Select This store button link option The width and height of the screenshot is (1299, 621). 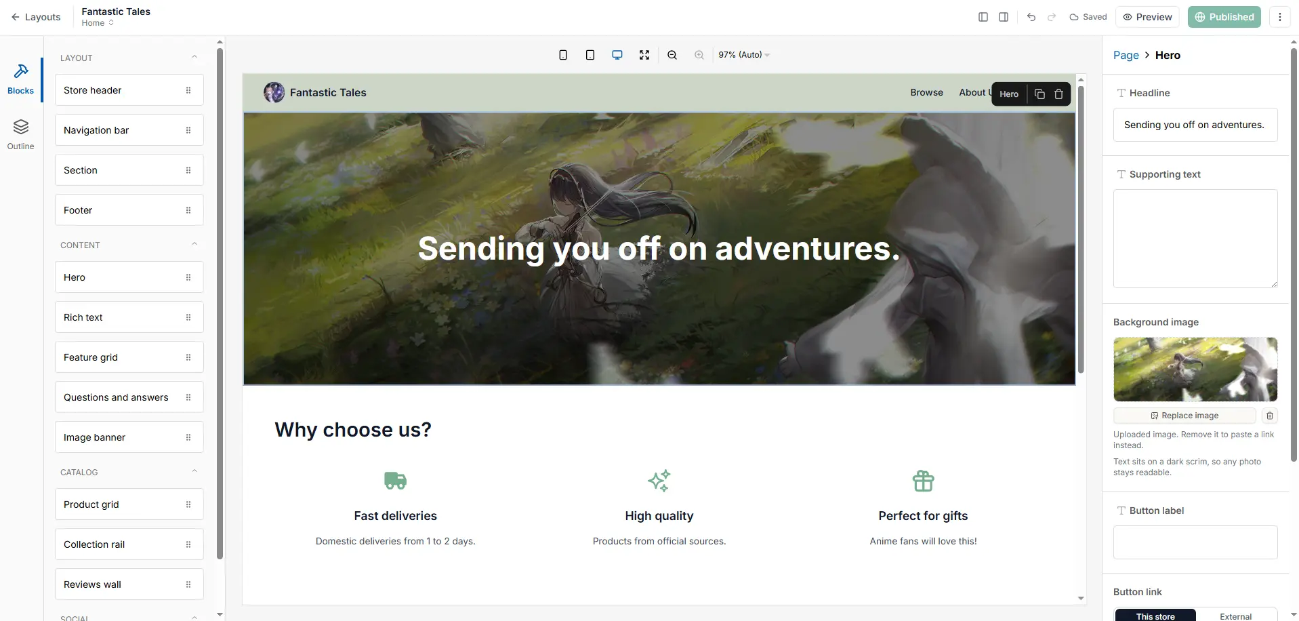1155,616
